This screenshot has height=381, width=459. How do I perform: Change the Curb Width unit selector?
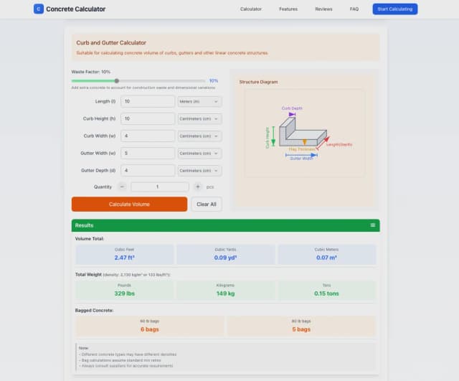coord(199,136)
